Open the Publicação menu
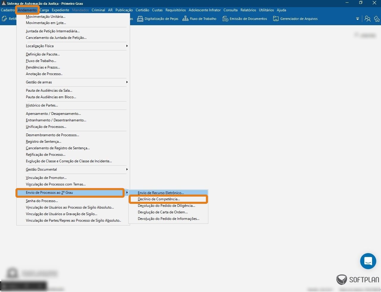 (x=124, y=10)
